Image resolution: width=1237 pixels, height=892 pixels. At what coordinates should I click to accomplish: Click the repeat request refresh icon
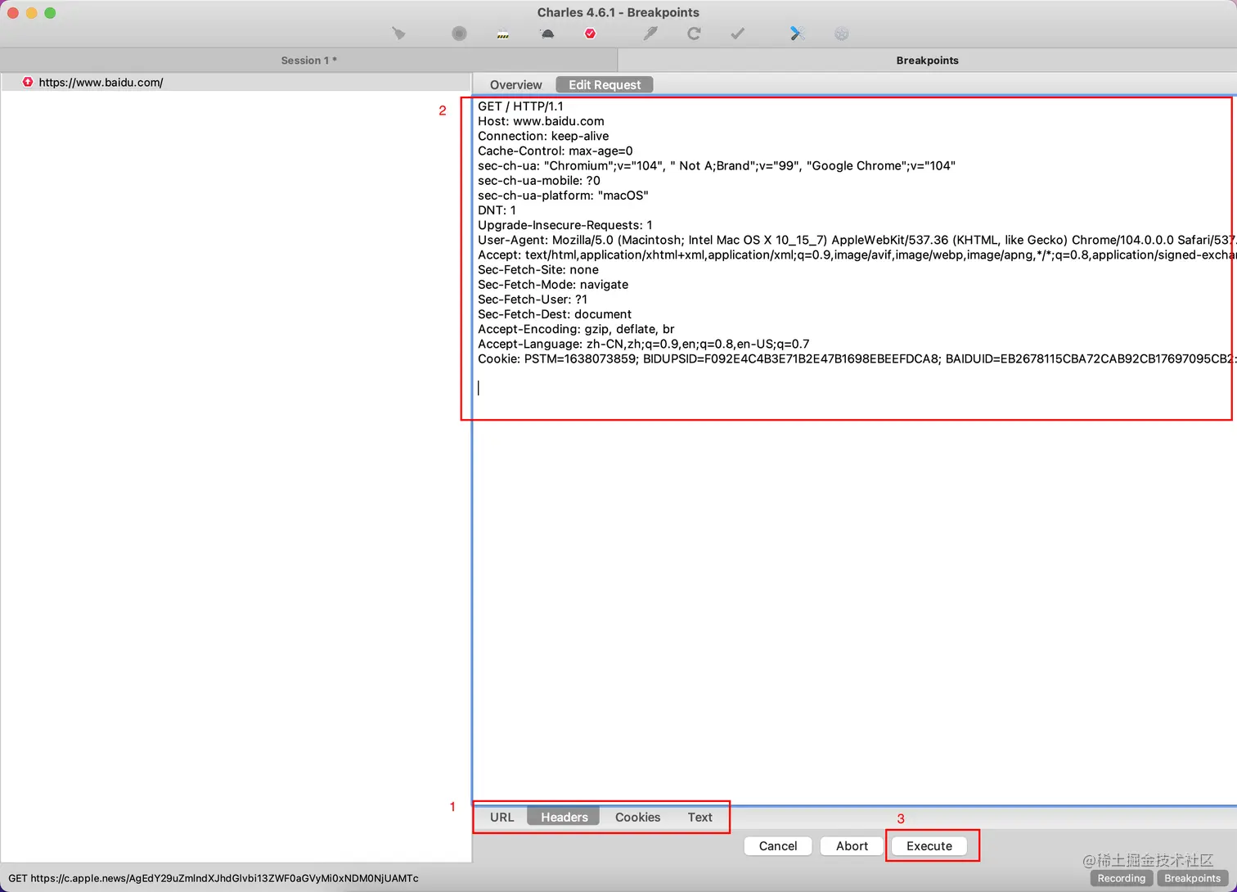point(694,34)
